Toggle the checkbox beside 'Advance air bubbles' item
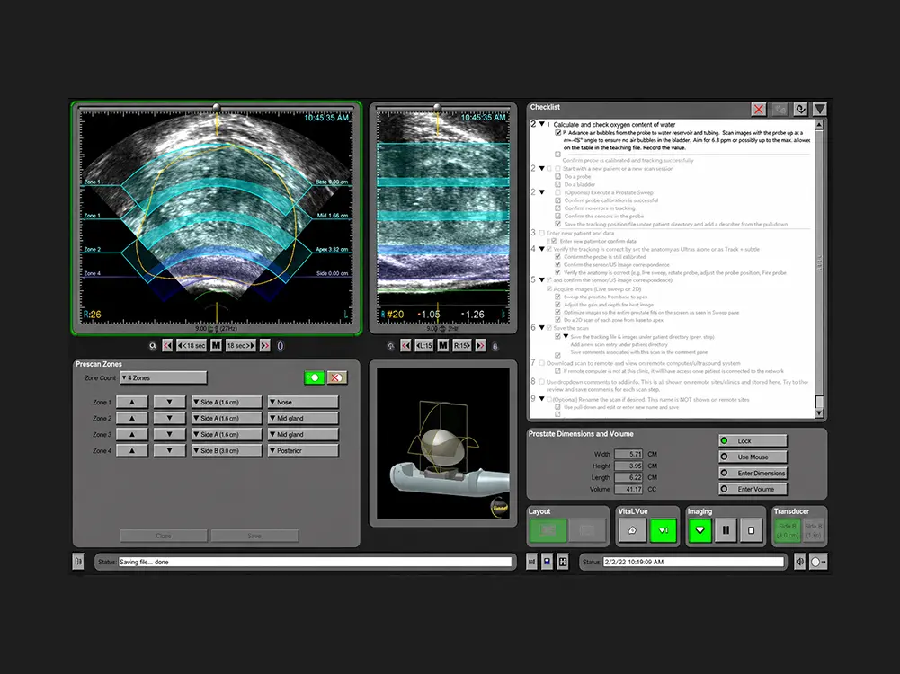Screen dimensions: 900x674 [x=558, y=132]
